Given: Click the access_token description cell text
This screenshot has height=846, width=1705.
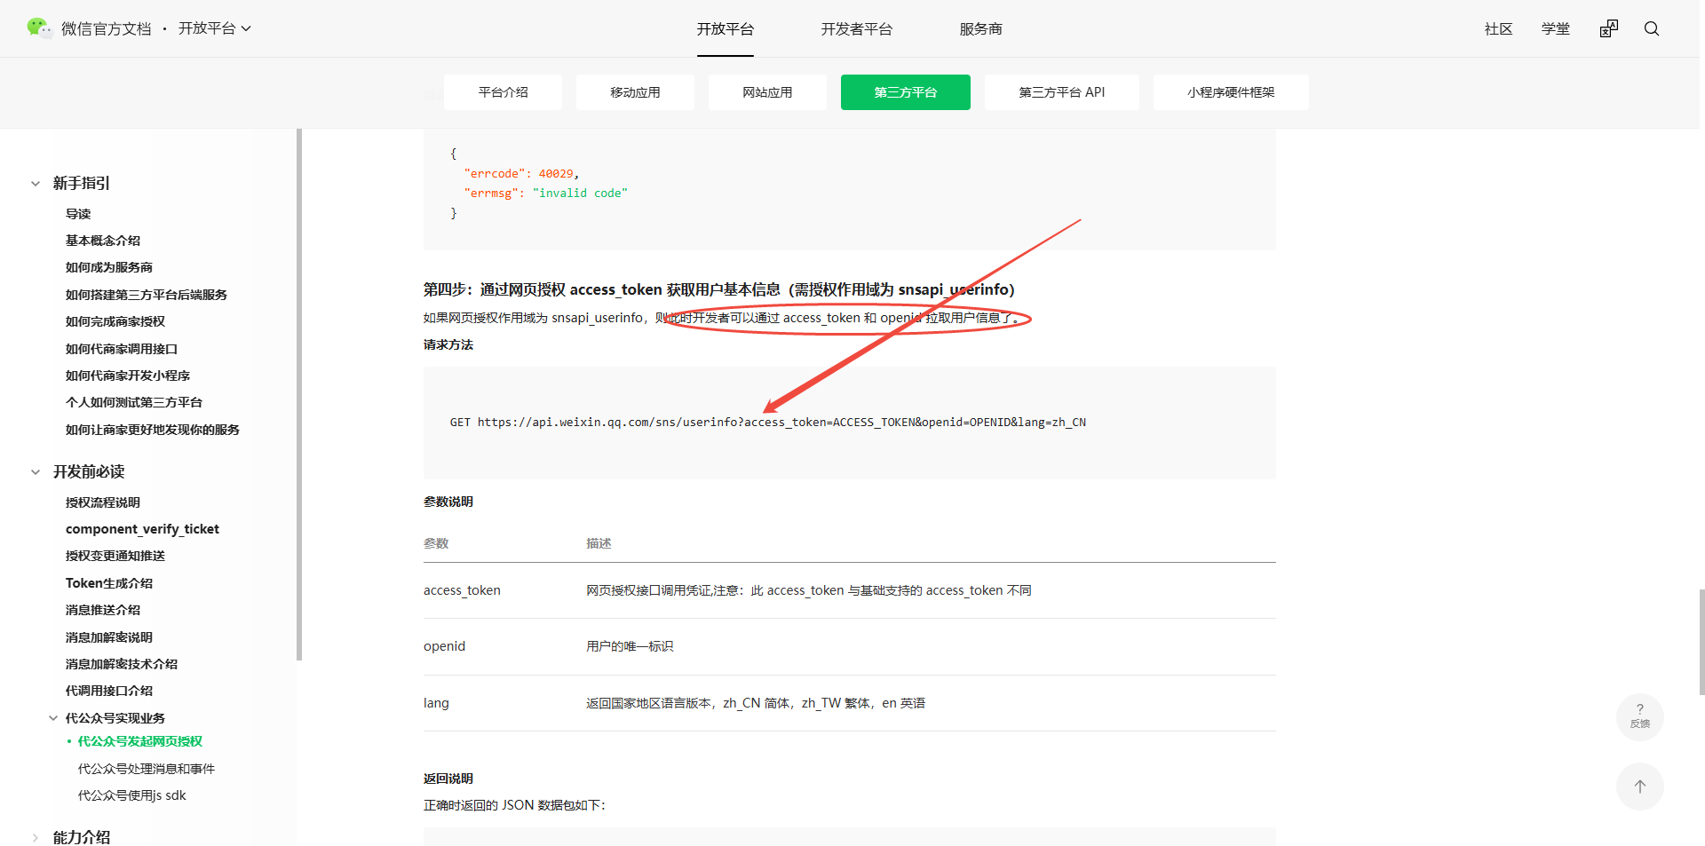Looking at the screenshot, I should click(809, 590).
